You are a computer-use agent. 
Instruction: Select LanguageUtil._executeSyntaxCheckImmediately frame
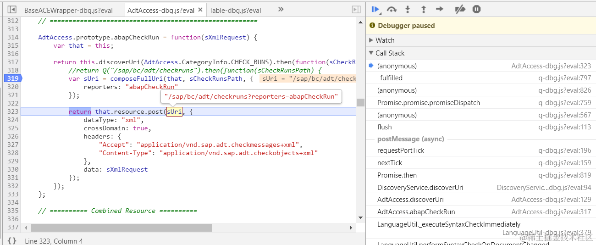(480, 228)
